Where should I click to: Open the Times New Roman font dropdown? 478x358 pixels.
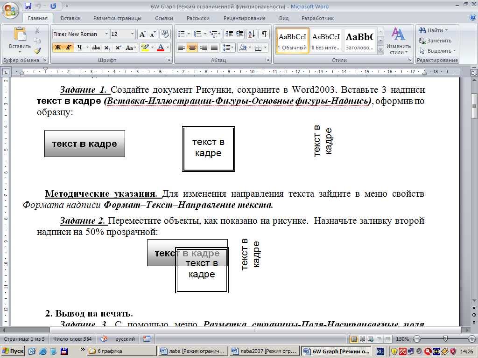tap(106, 34)
